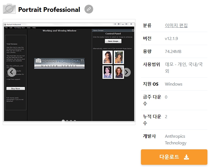Click the version value v12.1.9

coord(171,39)
